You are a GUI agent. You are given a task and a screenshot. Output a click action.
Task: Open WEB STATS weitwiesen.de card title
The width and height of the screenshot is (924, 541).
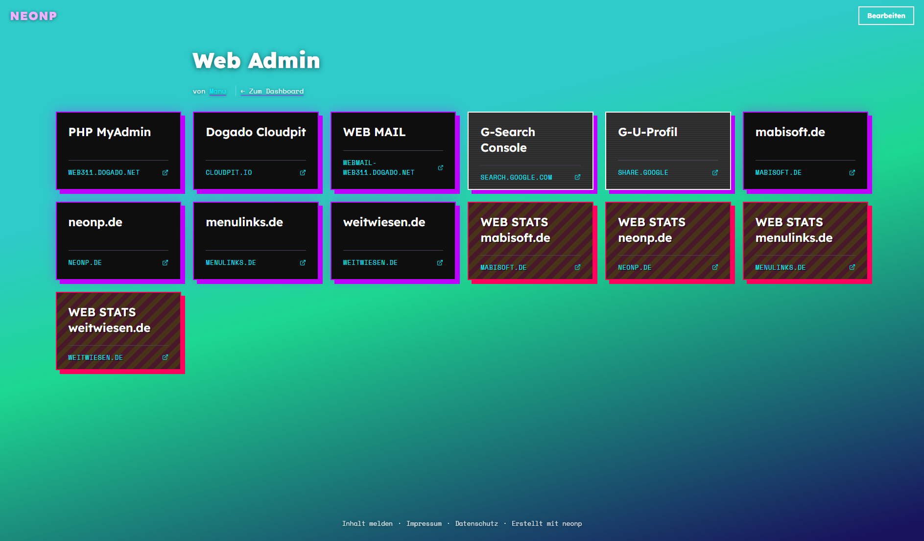(109, 320)
